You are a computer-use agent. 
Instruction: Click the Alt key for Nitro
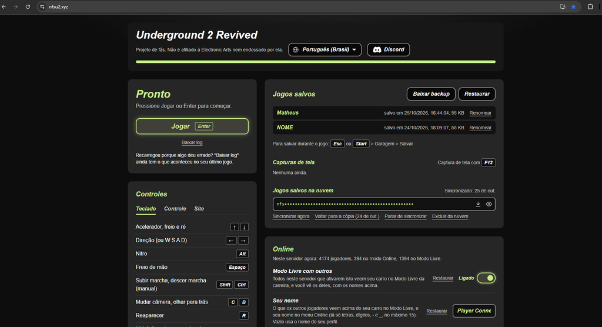(x=242, y=254)
